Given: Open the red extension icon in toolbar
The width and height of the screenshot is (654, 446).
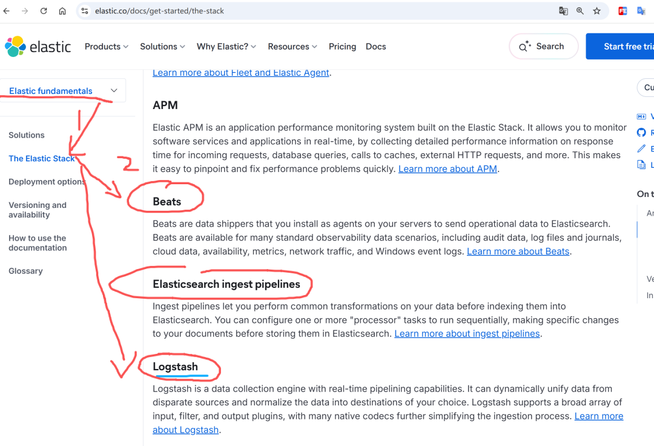Looking at the screenshot, I should pos(623,11).
